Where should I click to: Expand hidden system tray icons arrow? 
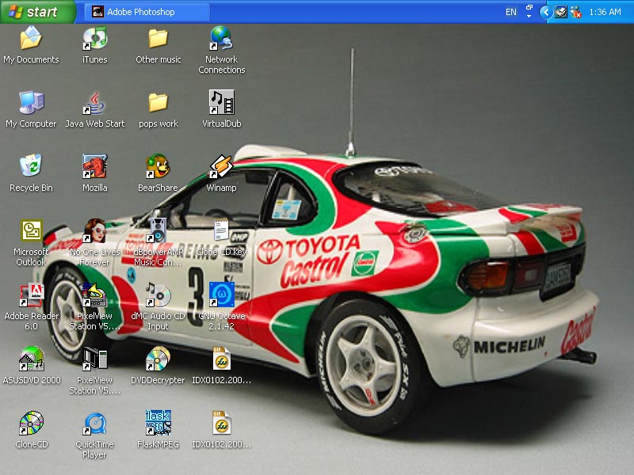coord(545,12)
